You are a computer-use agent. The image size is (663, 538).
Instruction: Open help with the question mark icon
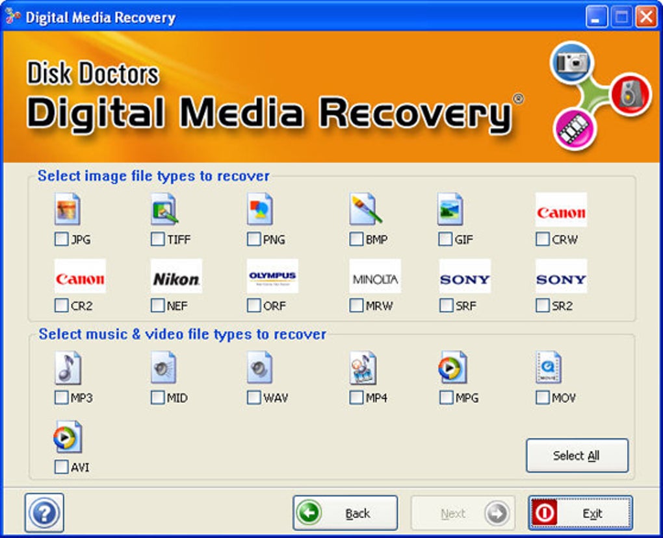(x=44, y=513)
